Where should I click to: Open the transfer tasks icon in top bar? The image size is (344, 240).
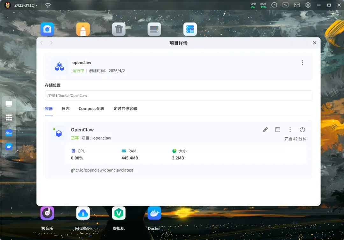(285, 5)
